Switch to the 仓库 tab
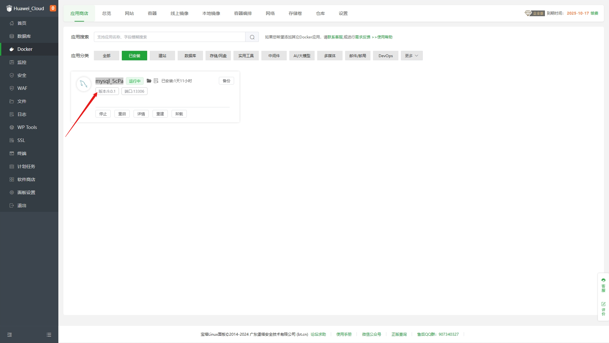This screenshot has height=343, width=609. coord(320,13)
